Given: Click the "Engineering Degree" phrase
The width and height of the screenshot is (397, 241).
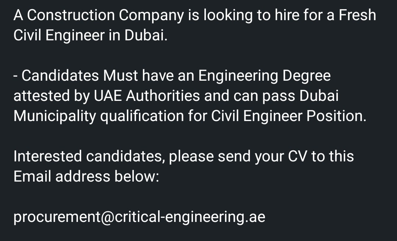Looking at the screenshot, I should pyautogui.click(x=264, y=76).
